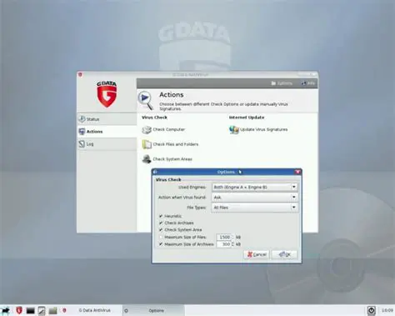Screen dimensions: 395x316
Task: Click the power button in the taskbar
Action: coord(372,310)
